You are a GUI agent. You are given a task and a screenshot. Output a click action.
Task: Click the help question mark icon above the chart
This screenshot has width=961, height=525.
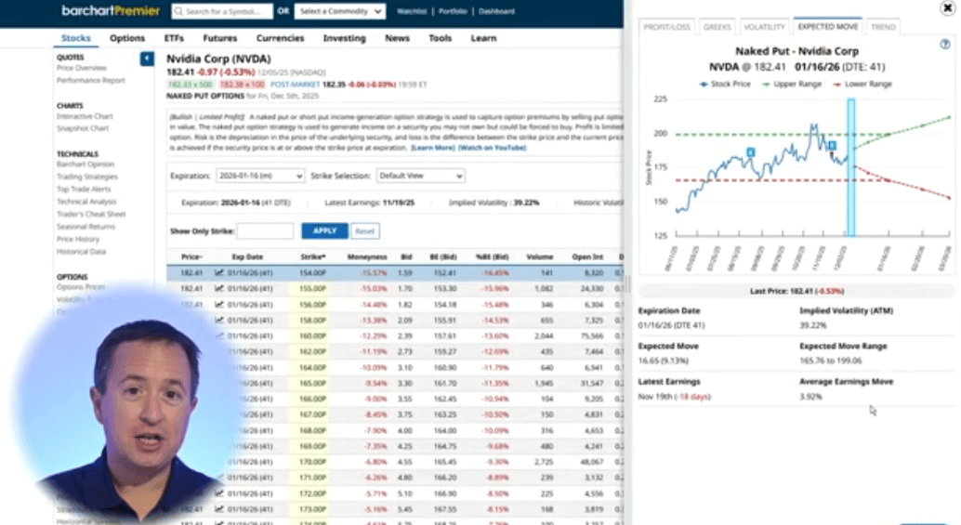[944, 44]
